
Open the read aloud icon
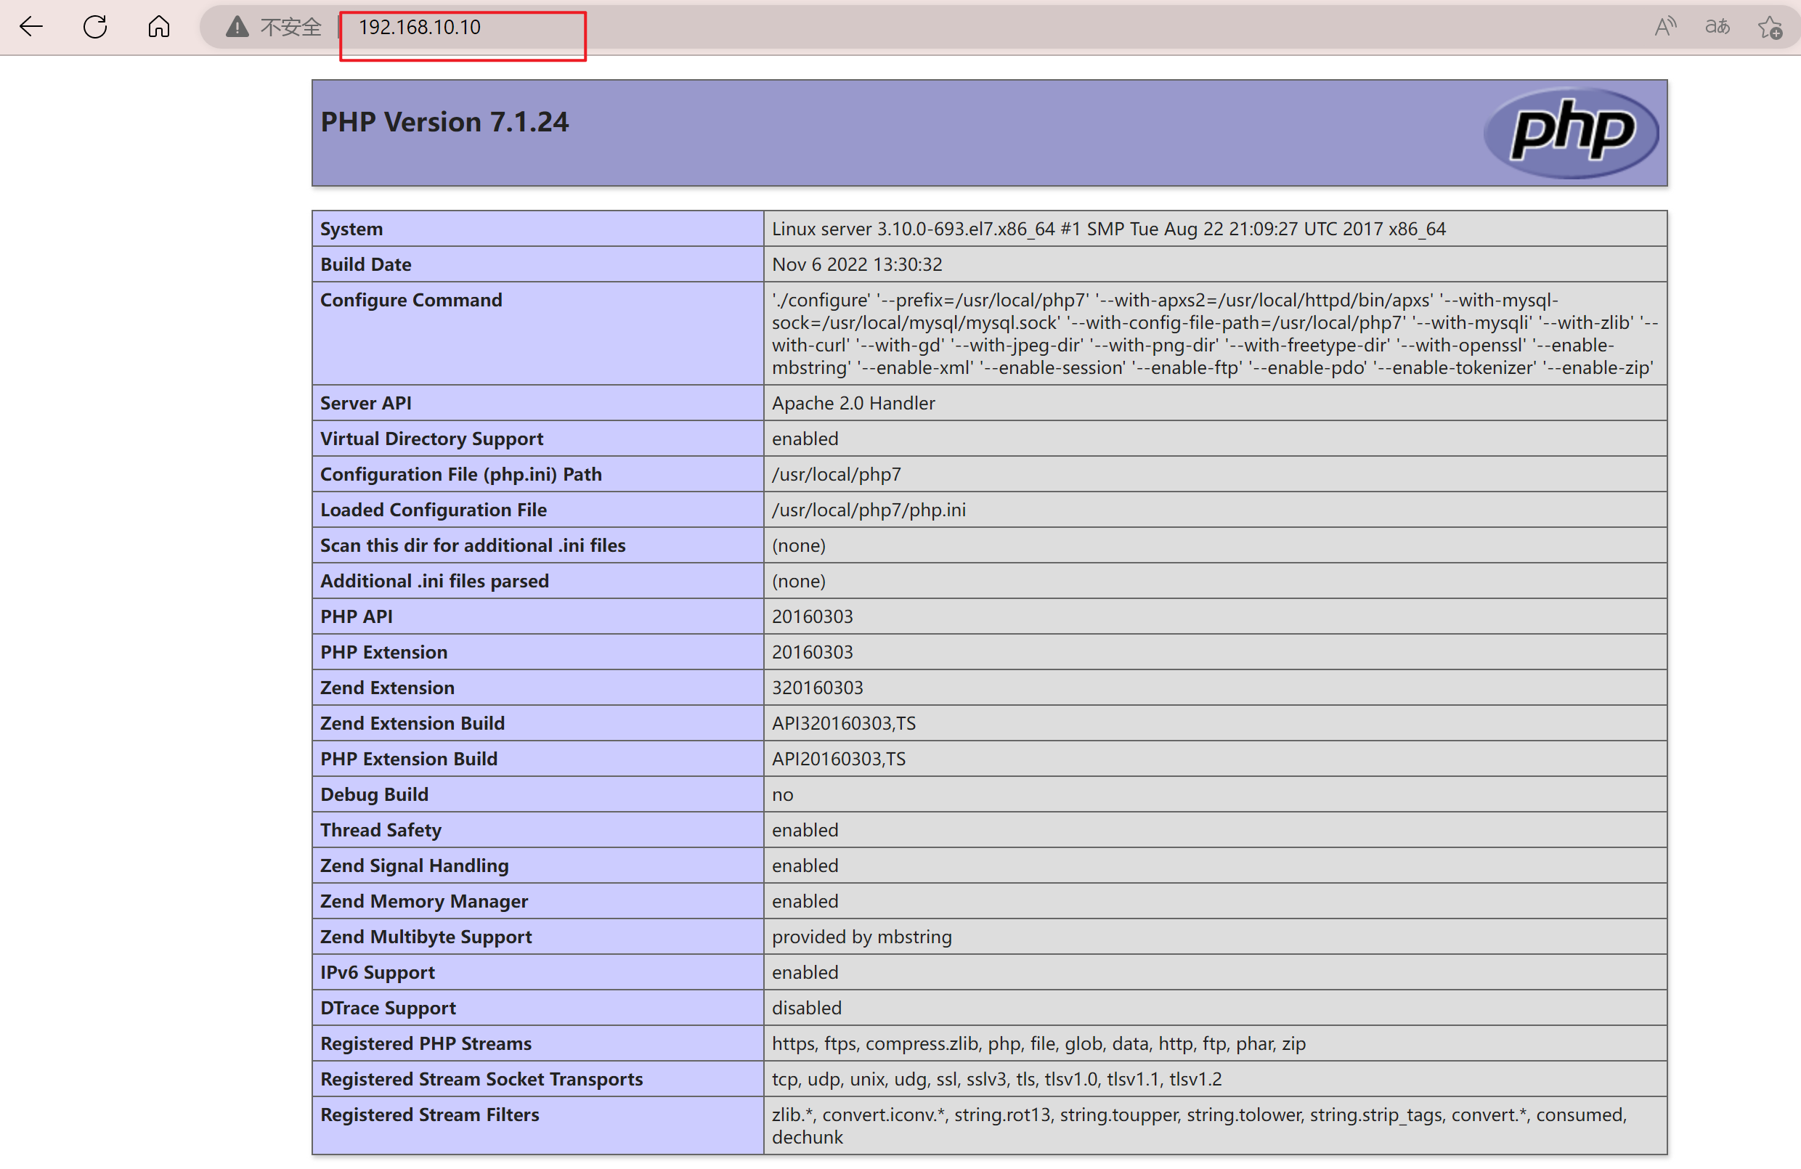click(x=1664, y=28)
